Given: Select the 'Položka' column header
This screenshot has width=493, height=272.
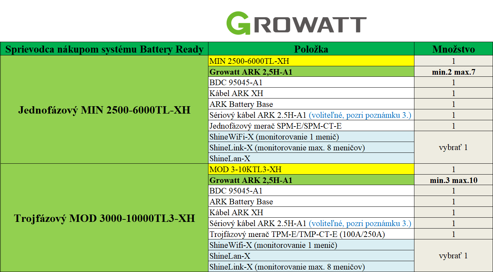Looking at the screenshot, I should (311, 49).
